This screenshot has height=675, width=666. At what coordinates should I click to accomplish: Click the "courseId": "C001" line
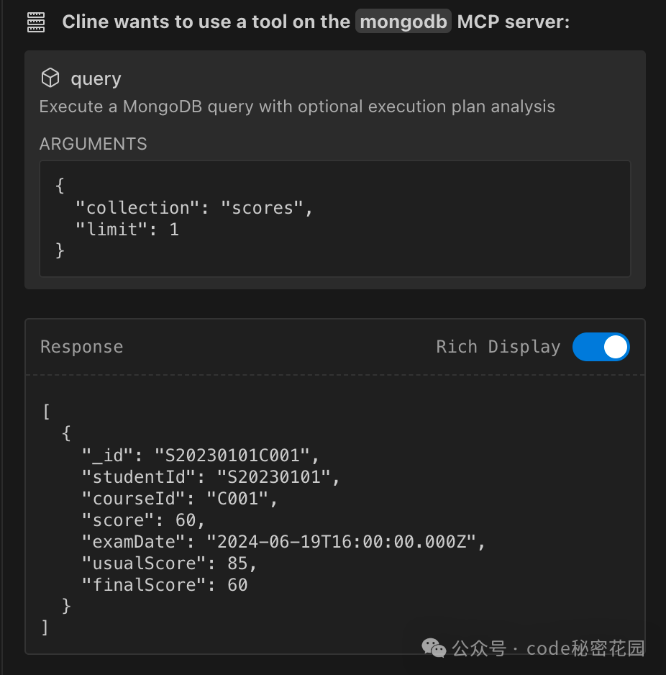point(179,499)
